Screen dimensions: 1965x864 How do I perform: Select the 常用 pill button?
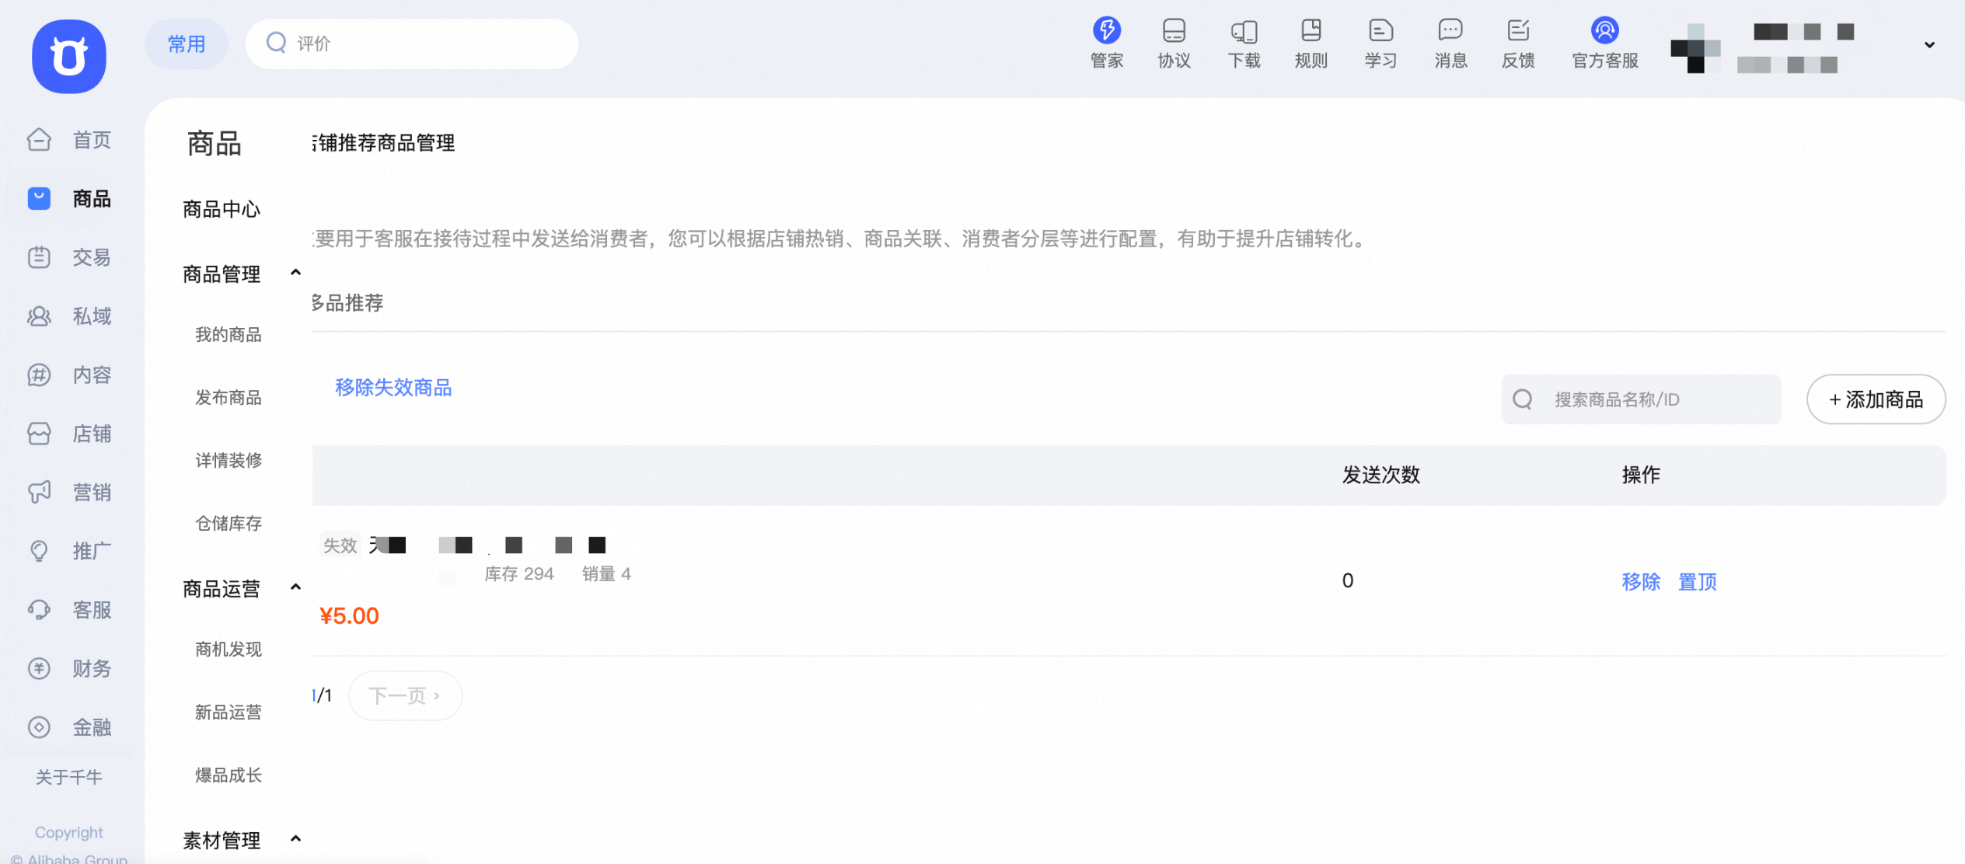187,44
